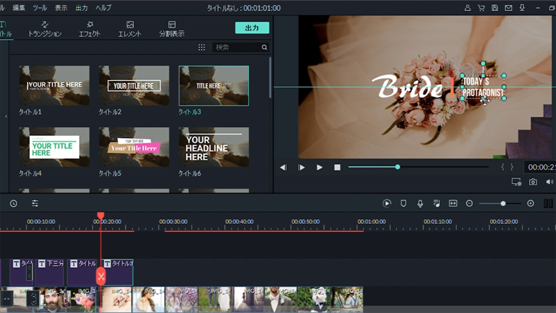Click the render preview icon in timeline toolbar

point(387,203)
